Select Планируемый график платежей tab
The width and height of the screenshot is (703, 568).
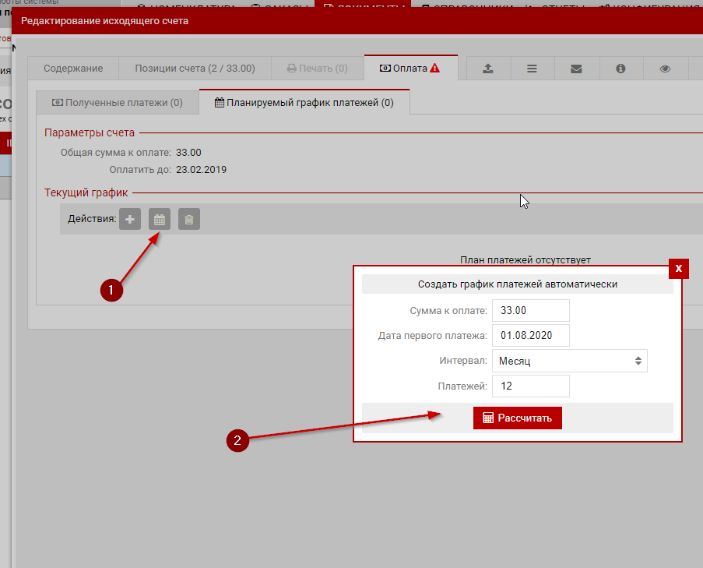click(x=304, y=102)
